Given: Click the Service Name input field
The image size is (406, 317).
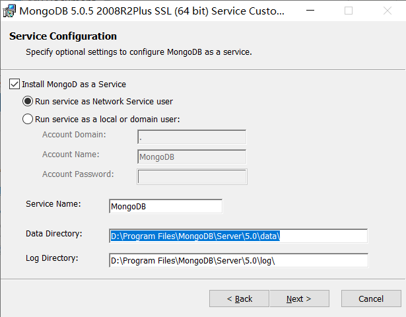Looking at the screenshot, I should coord(166,206).
